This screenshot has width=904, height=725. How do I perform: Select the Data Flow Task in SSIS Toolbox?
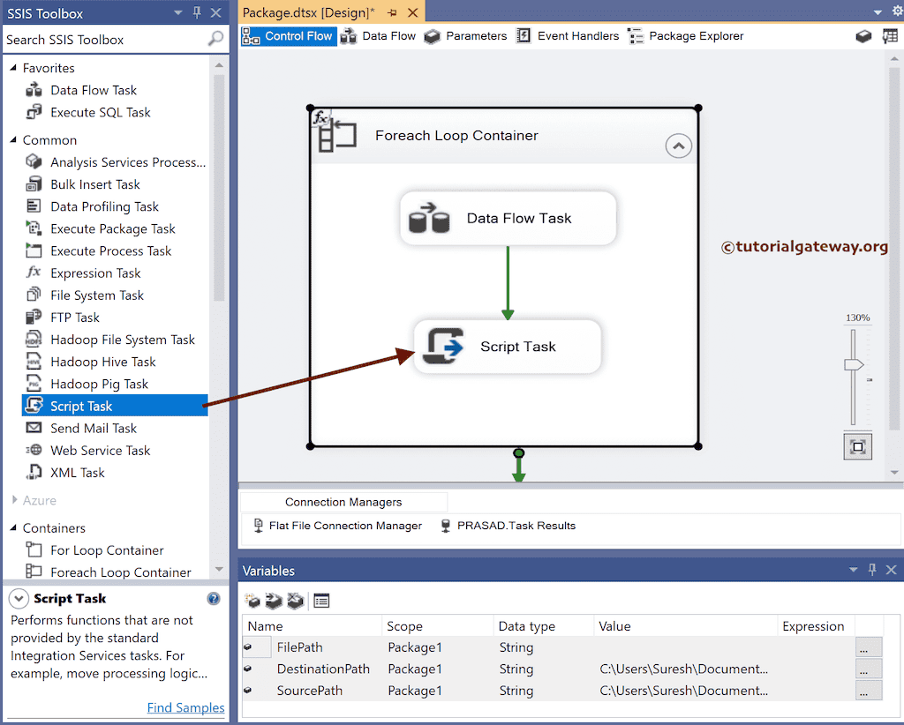pyautogui.click(x=93, y=90)
